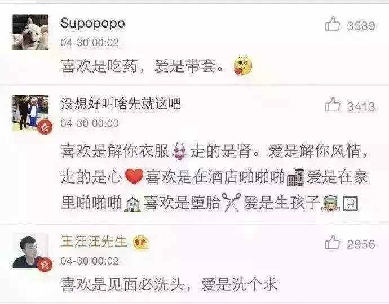Click the hotel building emoji

pyautogui.click(x=296, y=177)
